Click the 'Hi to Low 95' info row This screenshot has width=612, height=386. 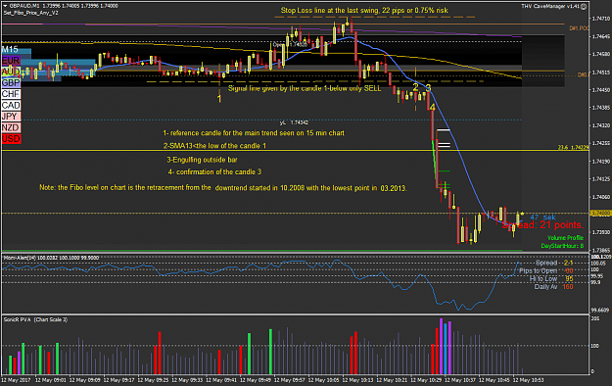[x=551, y=278]
